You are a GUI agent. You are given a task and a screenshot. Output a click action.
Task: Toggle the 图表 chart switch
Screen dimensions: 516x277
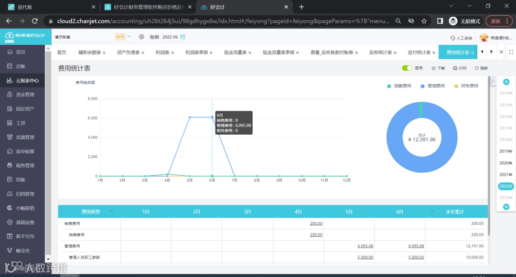pyautogui.click(x=407, y=68)
